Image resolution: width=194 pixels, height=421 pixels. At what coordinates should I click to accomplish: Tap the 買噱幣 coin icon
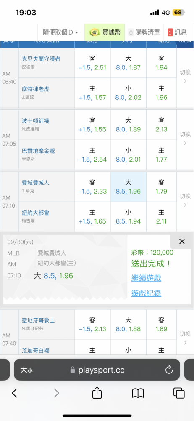93,32
